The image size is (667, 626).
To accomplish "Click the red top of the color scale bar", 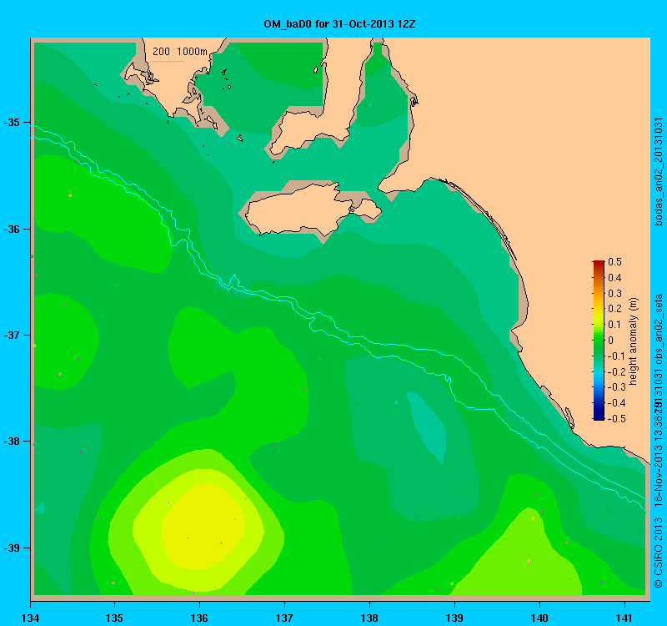I will [599, 263].
